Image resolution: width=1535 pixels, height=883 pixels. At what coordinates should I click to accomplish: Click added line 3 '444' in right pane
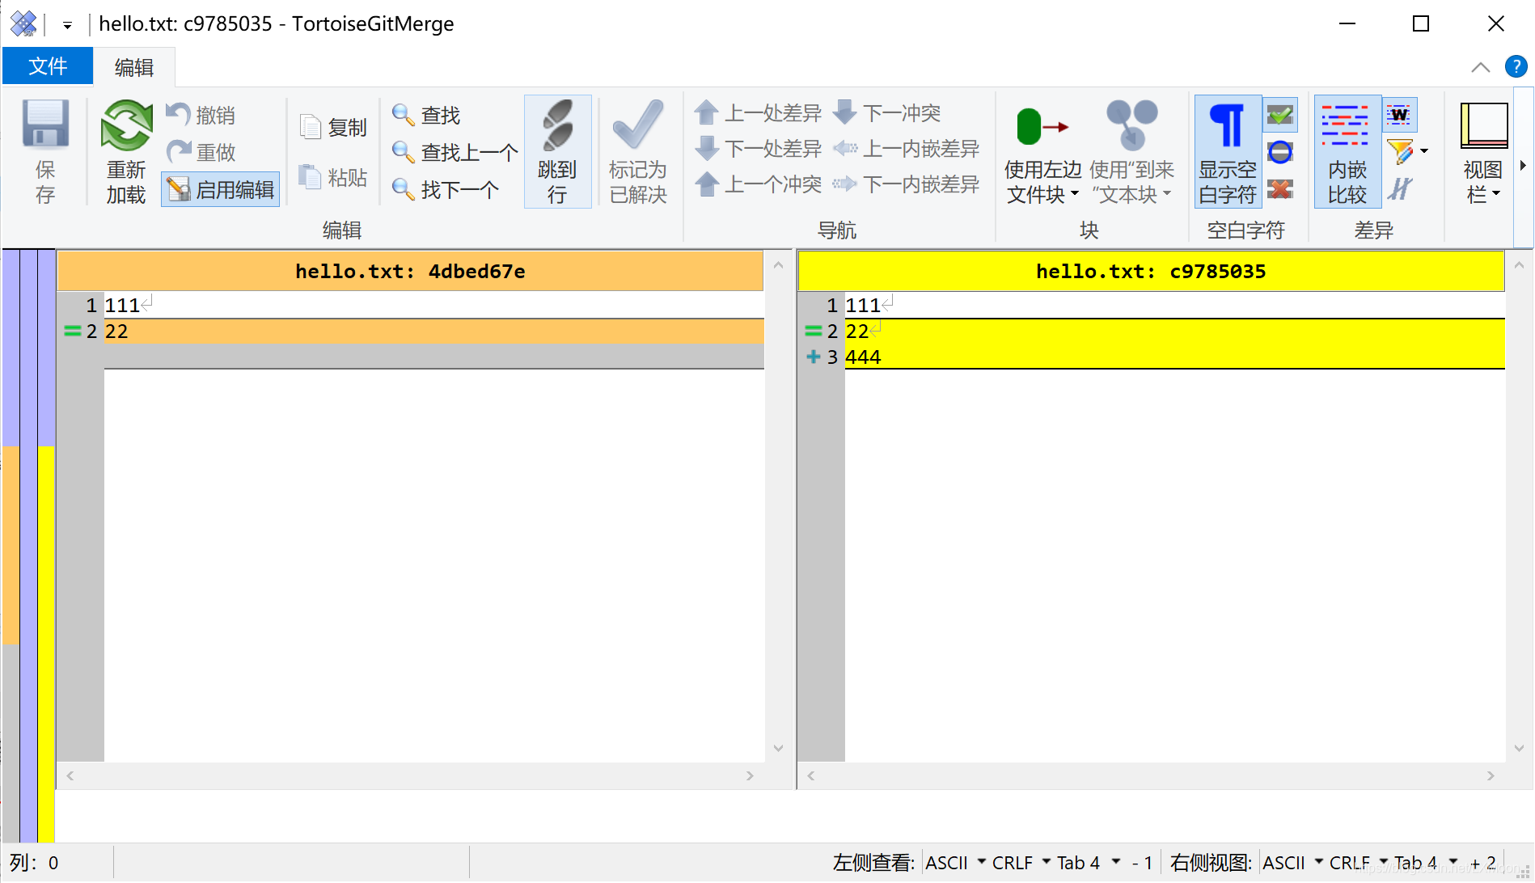1174,357
